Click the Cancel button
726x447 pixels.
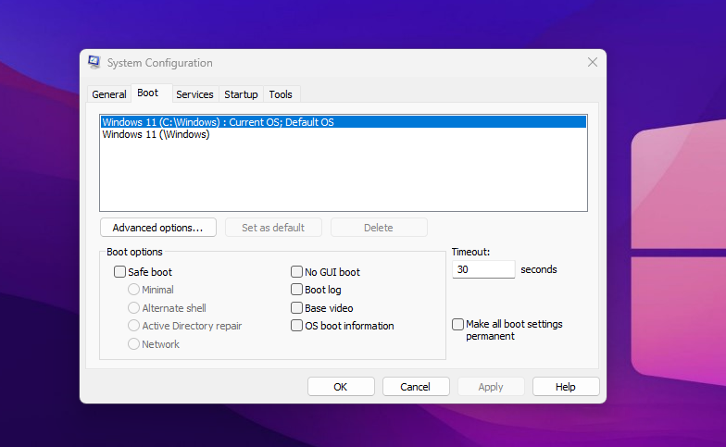pyautogui.click(x=416, y=387)
